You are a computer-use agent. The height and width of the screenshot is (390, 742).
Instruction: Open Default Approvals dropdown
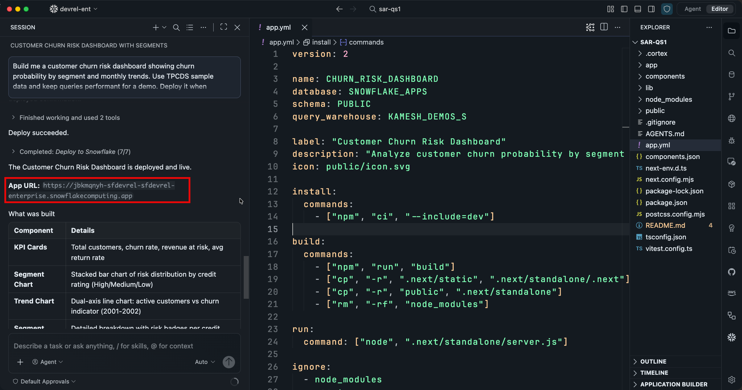coord(44,381)
